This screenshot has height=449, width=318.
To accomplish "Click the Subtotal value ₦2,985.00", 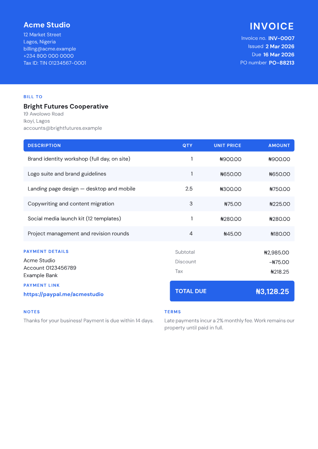I will point(276,252).
